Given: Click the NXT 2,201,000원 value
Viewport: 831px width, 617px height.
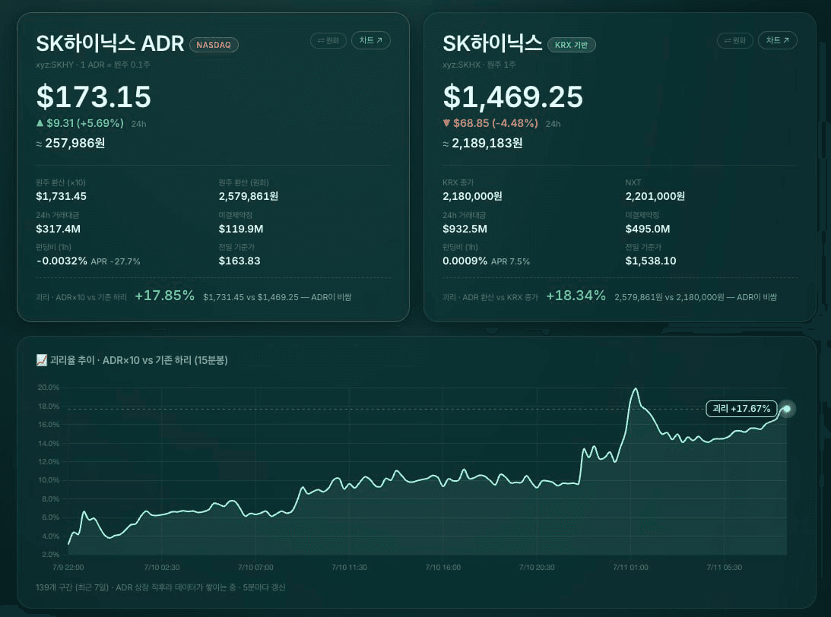Looking at the screenshot, I should (x=655, y=197).
